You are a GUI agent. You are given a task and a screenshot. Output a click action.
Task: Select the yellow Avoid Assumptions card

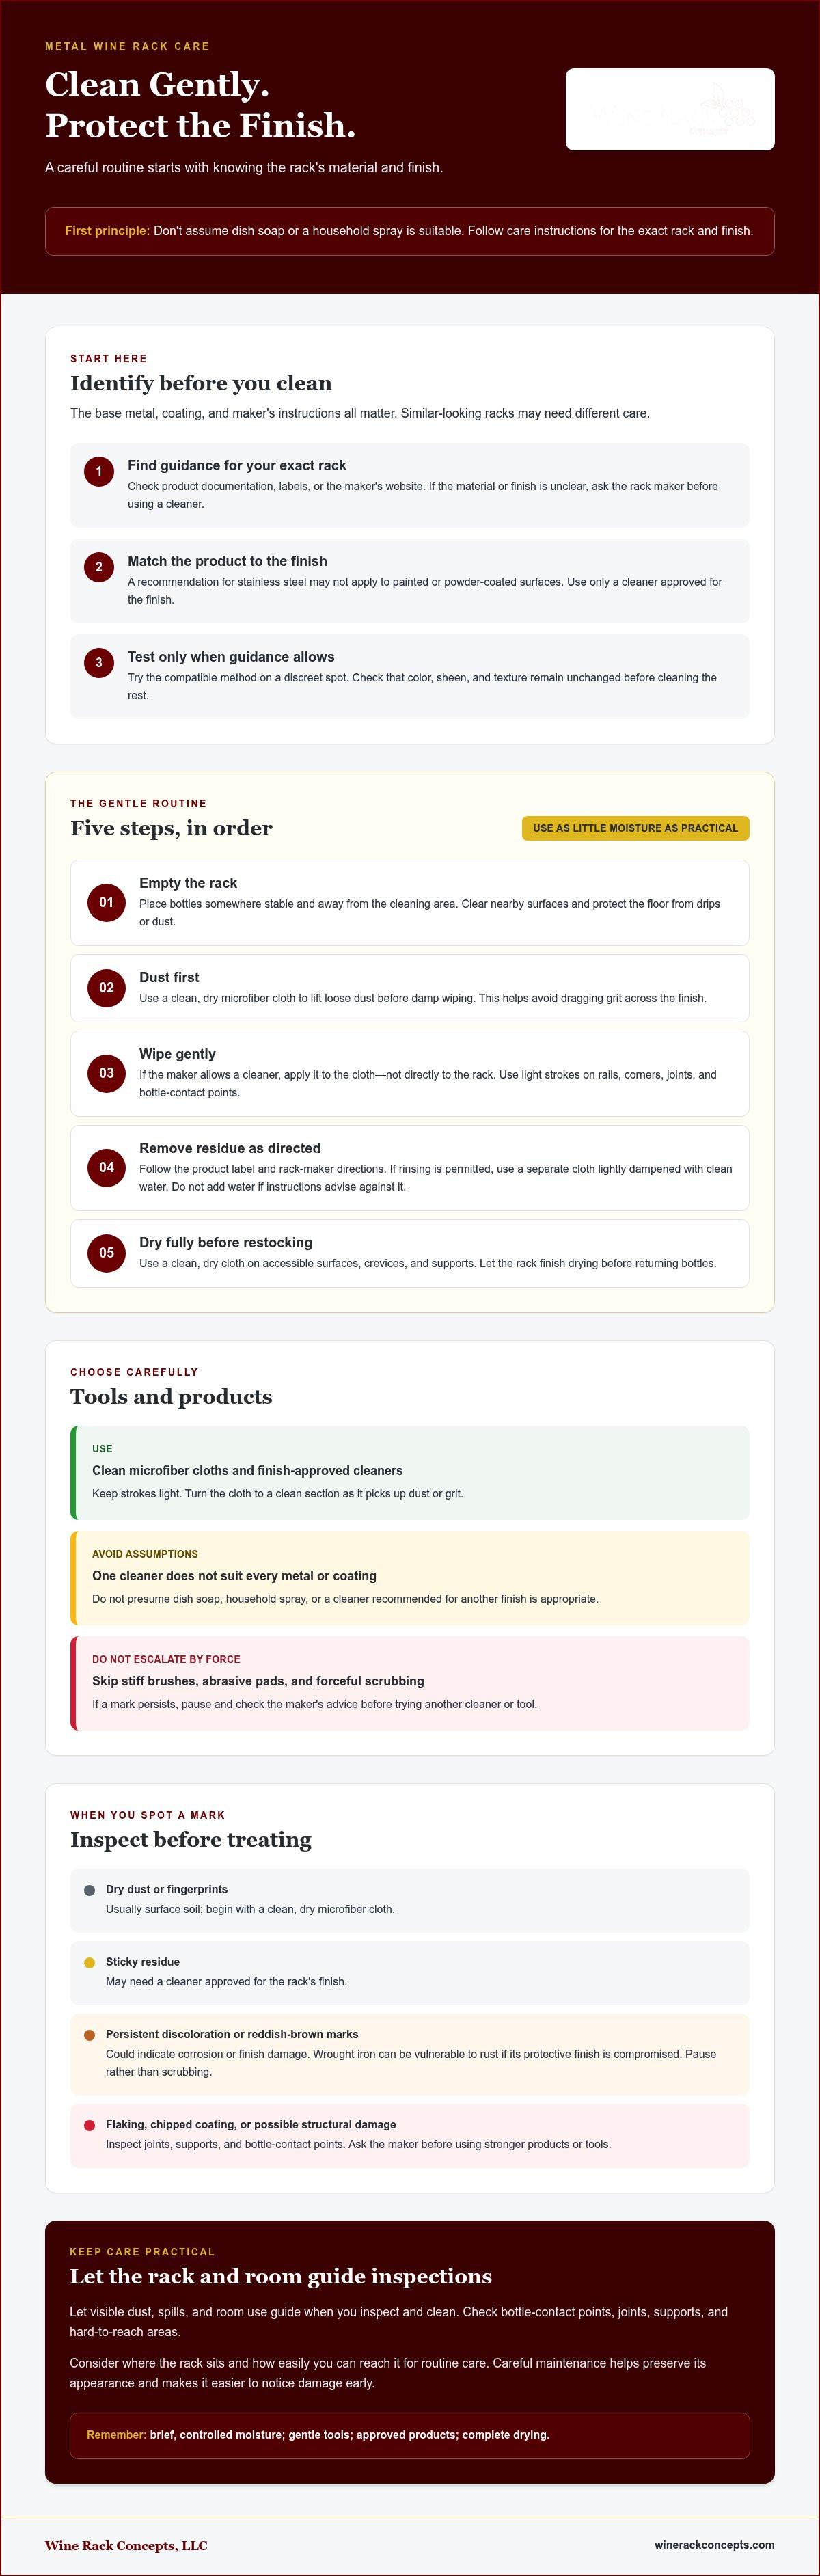[x=410, y=1577]
